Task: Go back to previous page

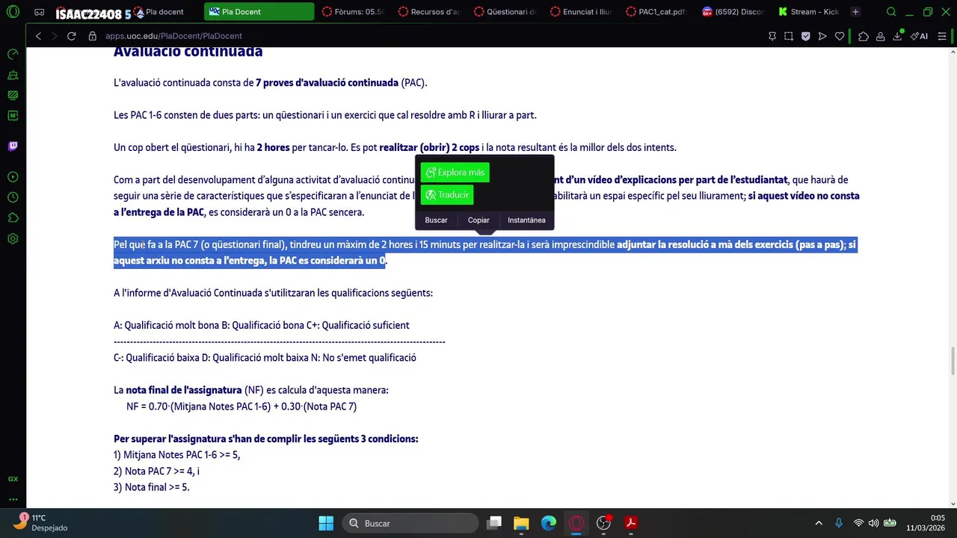Action: pos(38,36)
